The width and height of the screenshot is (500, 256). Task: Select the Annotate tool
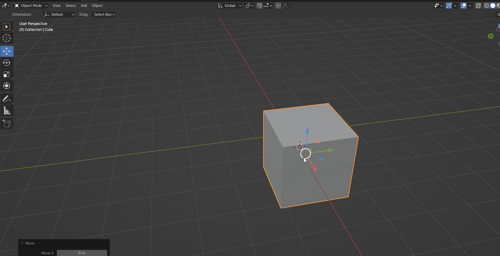click(7, 99)
